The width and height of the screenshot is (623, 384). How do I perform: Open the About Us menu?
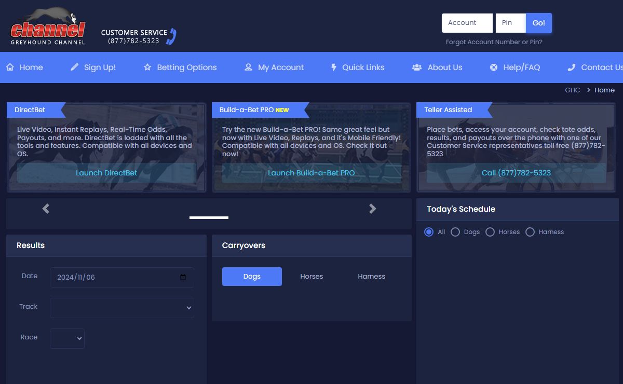point(437,67)
